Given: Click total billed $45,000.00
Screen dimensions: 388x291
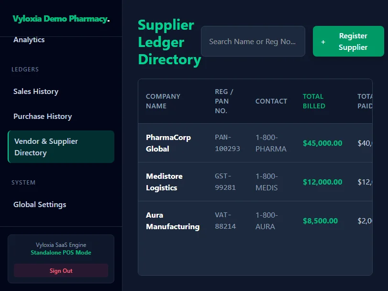Looking at the screenshot, I should pos(322,143).
